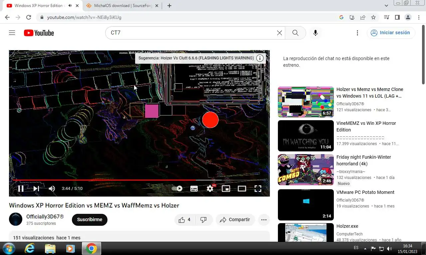Clear the search query with X
Viewport: 426px width, 255px height.
click(280, 33)
